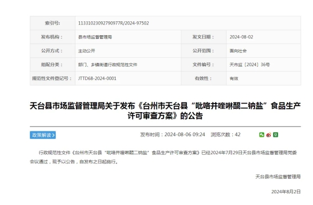Click document number 天市监〔2024〕36号

(x=249, y=65)
